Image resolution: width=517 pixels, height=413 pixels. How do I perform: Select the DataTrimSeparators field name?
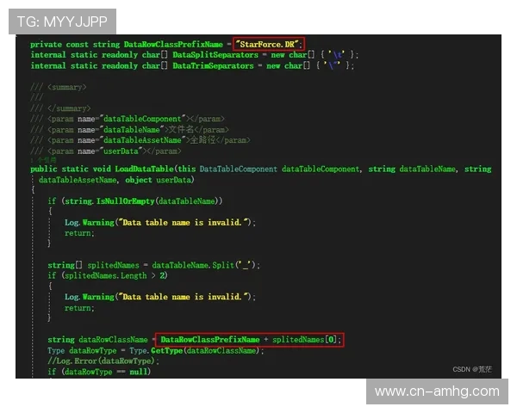tap(213, 65)
